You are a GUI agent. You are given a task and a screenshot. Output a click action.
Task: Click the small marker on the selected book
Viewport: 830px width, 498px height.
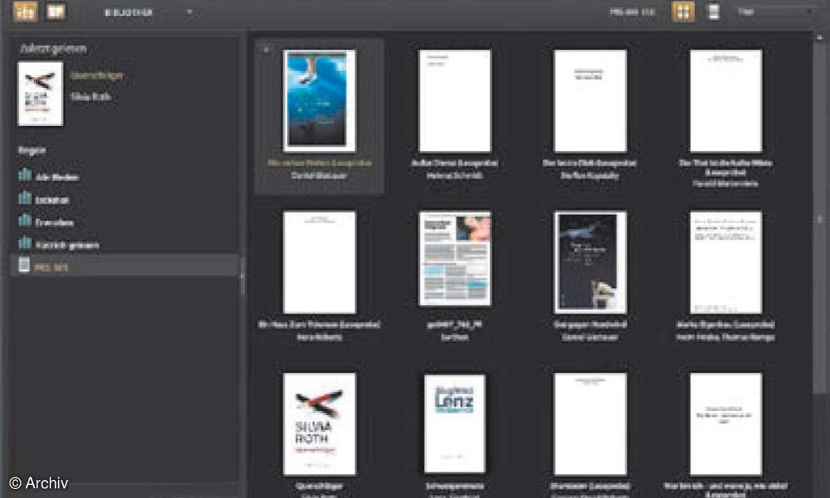coord(266,50)
